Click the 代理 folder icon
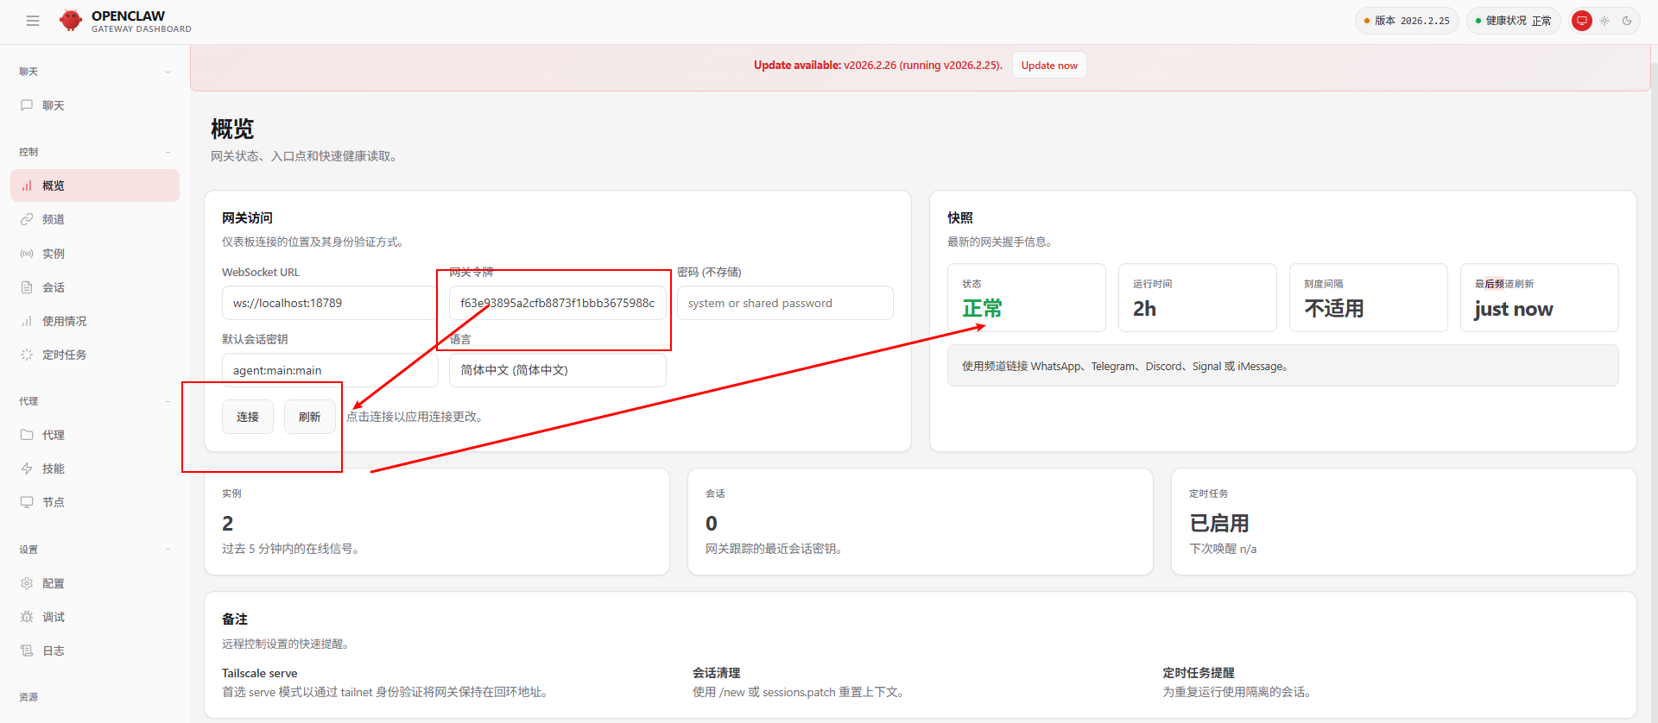 click(27, 435)
